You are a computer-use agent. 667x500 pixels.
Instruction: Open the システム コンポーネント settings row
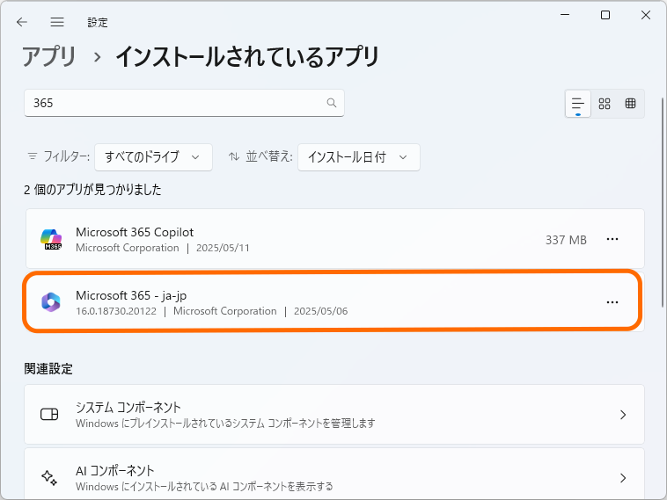click(x=334, y=415)
